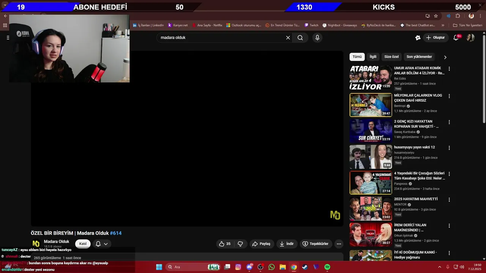The width and height of the screenshot is (486, 273).
Task: Click the magnifier search button
Action: [x=300, y=38]
